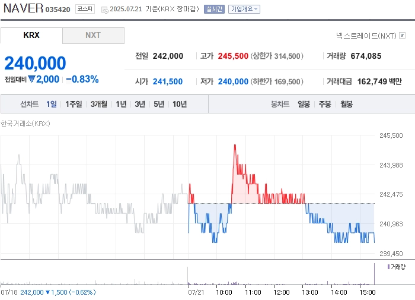
Task: Click the 07/18 summary 242,000 ▼1,500 (-0.62%)
Action: pyautogui.click(x=58, y=292)
